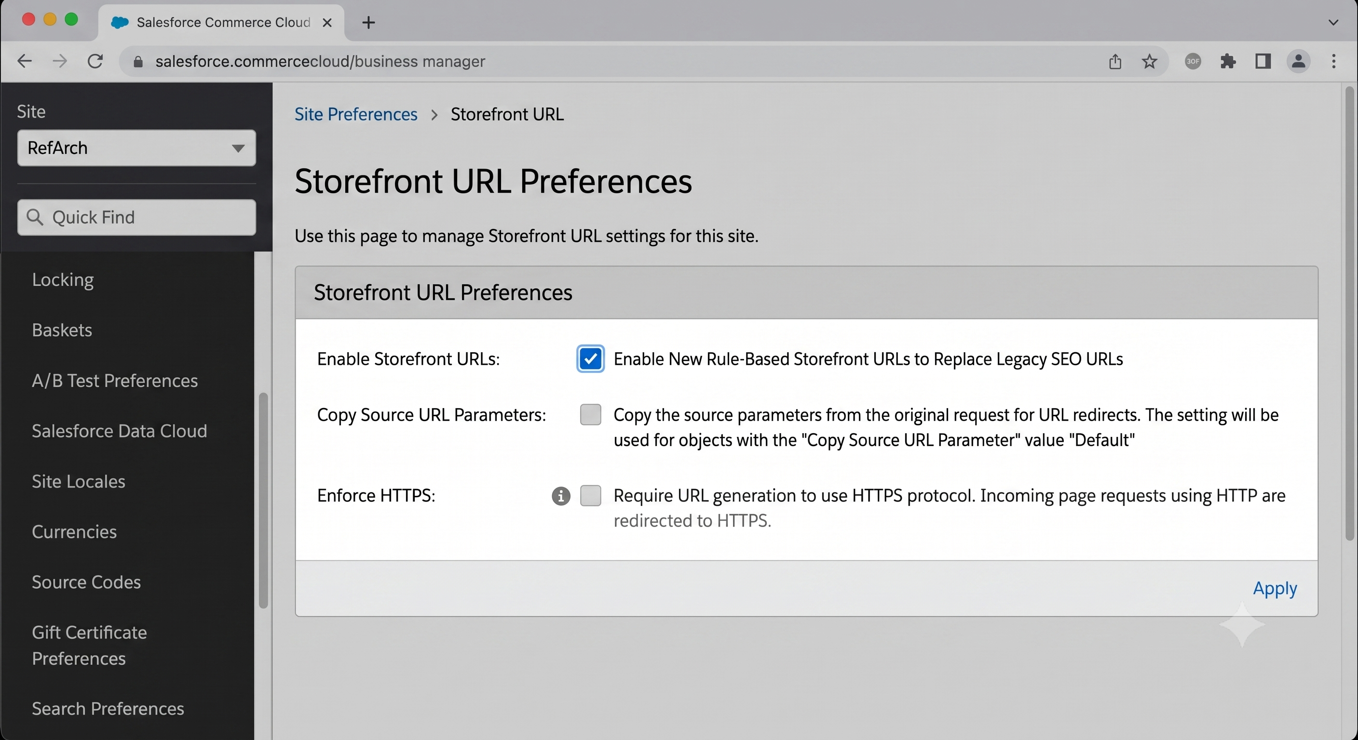
Task: Click the tab list chevron at top right
Action: (x=1333, y=23)
